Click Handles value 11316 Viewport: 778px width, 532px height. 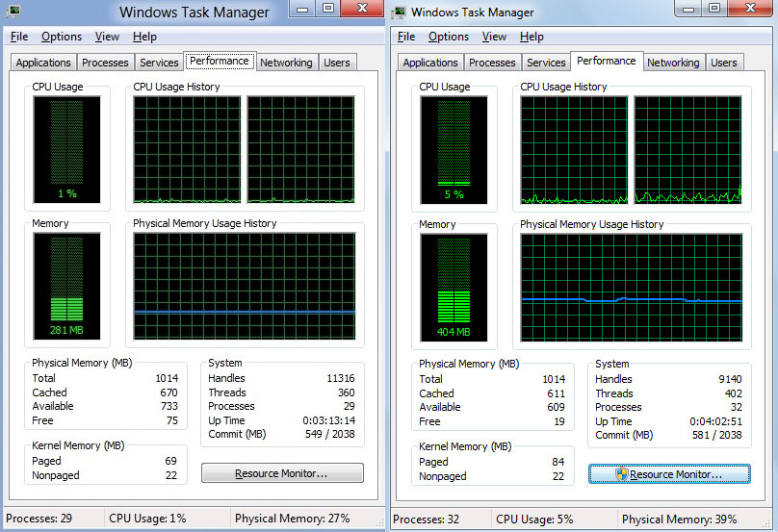coord(341,378)
